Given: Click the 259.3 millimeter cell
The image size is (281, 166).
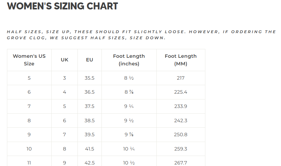Looking at the screenshot, I should coord(180,149).
